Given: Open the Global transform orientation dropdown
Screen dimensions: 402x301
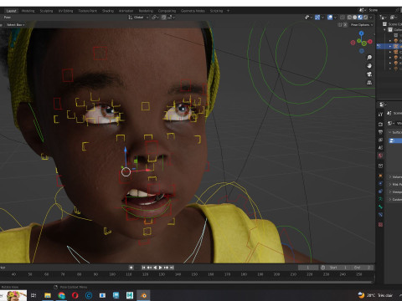Looking at the screenshot, I should [138, 18].
